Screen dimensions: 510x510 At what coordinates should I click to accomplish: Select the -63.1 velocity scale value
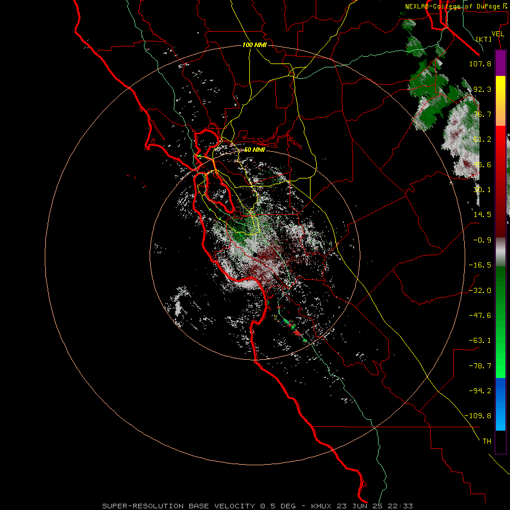[480, 341]
